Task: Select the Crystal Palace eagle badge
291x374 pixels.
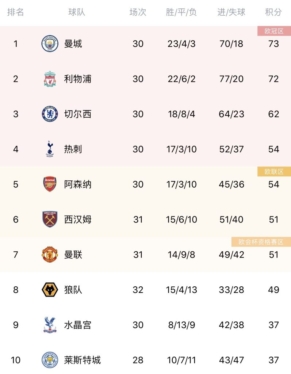Action: click(x=50, y=325)
